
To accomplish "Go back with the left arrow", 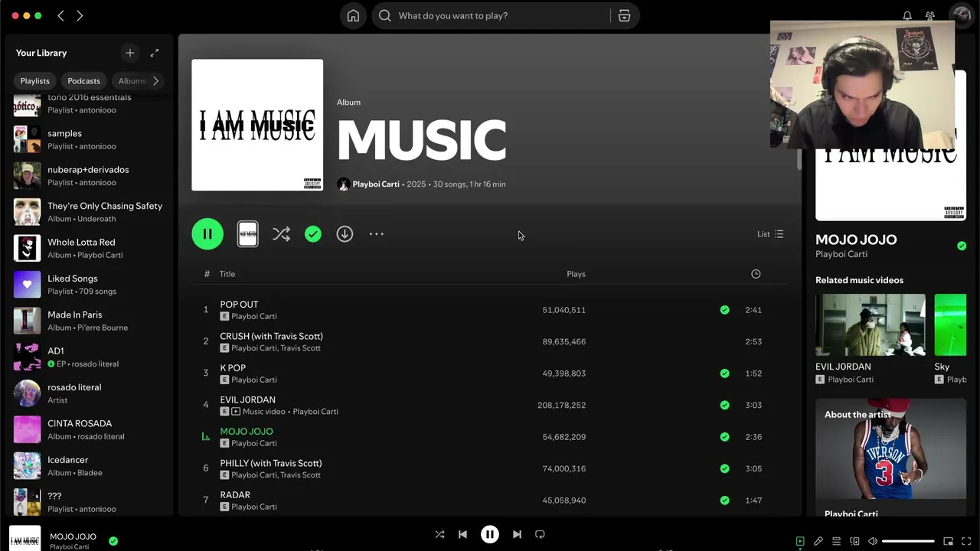I will point(61,15).
